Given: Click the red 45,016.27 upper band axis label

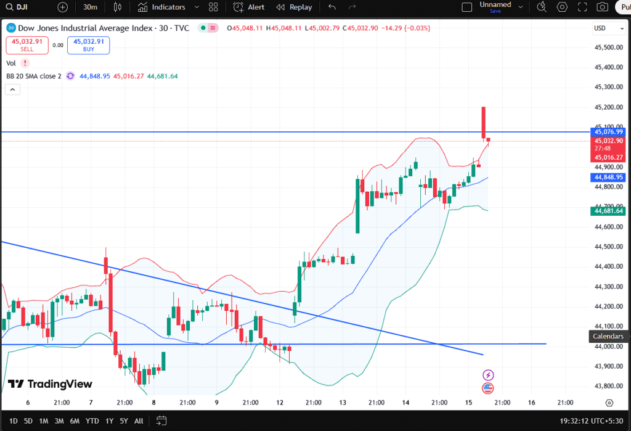Looking at the screenshot, I should [x=608, y=157].
